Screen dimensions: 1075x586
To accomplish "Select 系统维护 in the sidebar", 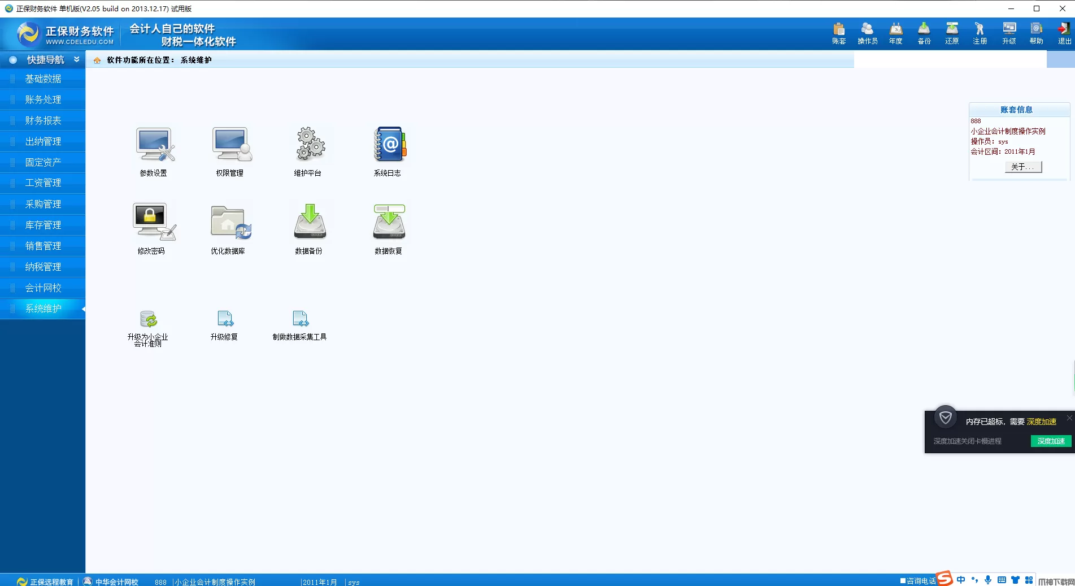I will coord(43,309).
